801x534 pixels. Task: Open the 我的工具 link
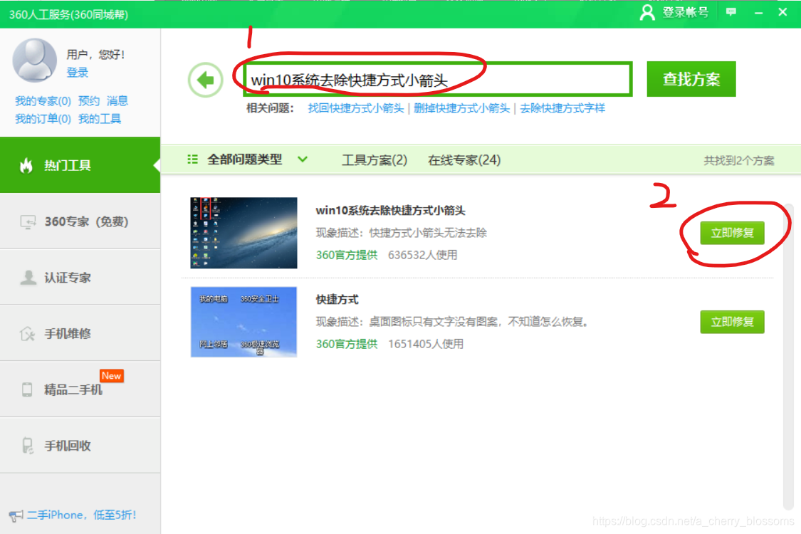click(100, 119)
